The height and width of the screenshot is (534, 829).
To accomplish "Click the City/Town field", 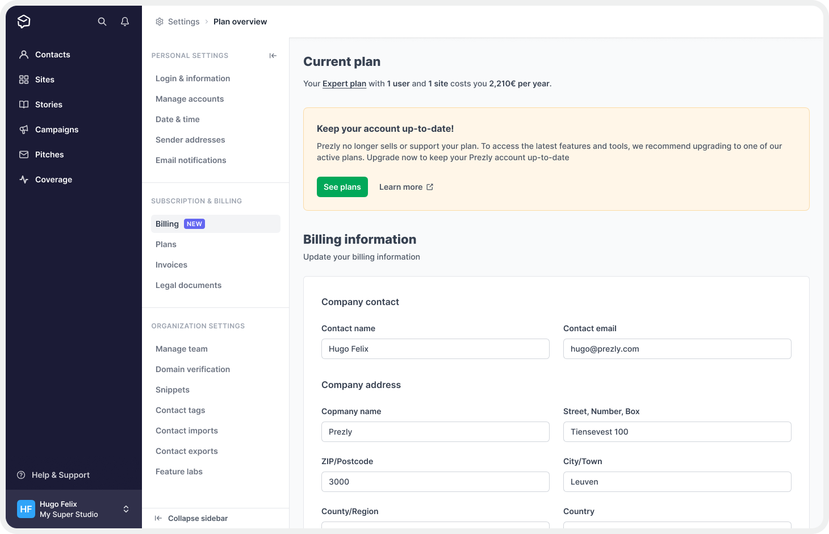I will pyautogui.click(x=677, y=482).
